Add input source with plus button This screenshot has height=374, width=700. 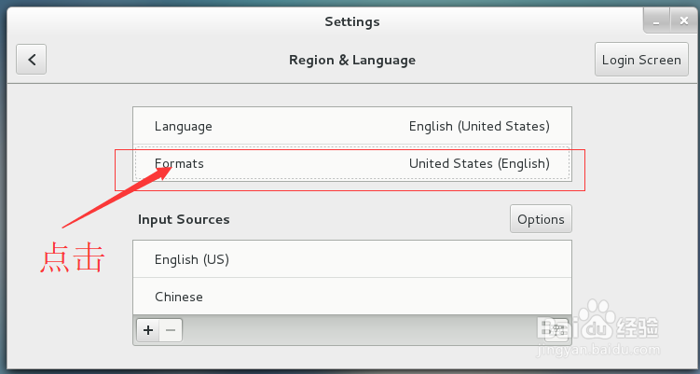148,330
